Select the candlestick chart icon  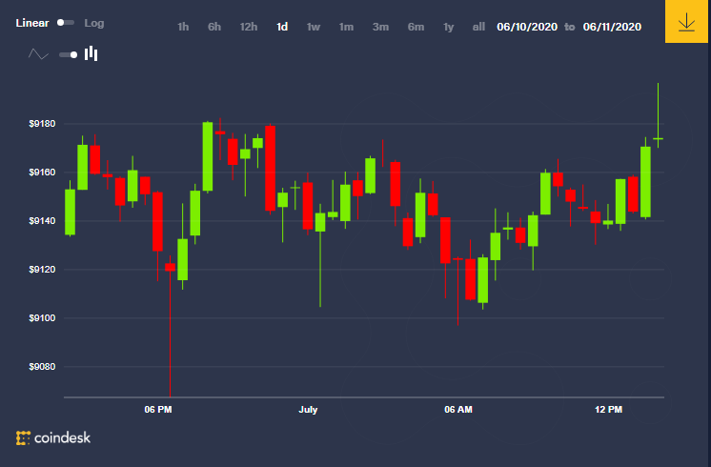[91, 53]
